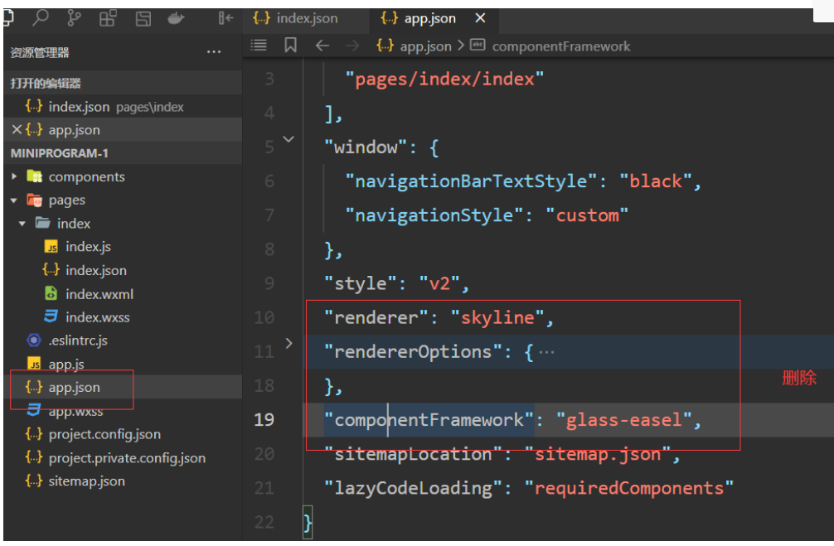Open explorer more actions ellipsis
The width and height of the screenshot is (834, 546).
[x=214, y=52]
